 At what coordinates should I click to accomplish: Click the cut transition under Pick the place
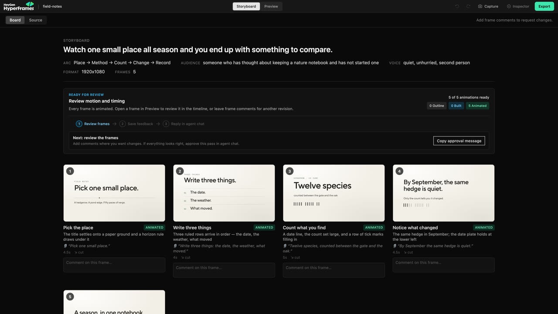79,252
